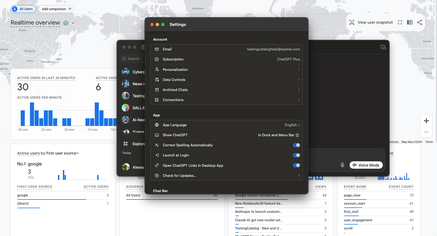Click the Search field in ChatGPT sidebar

point(132,59)
